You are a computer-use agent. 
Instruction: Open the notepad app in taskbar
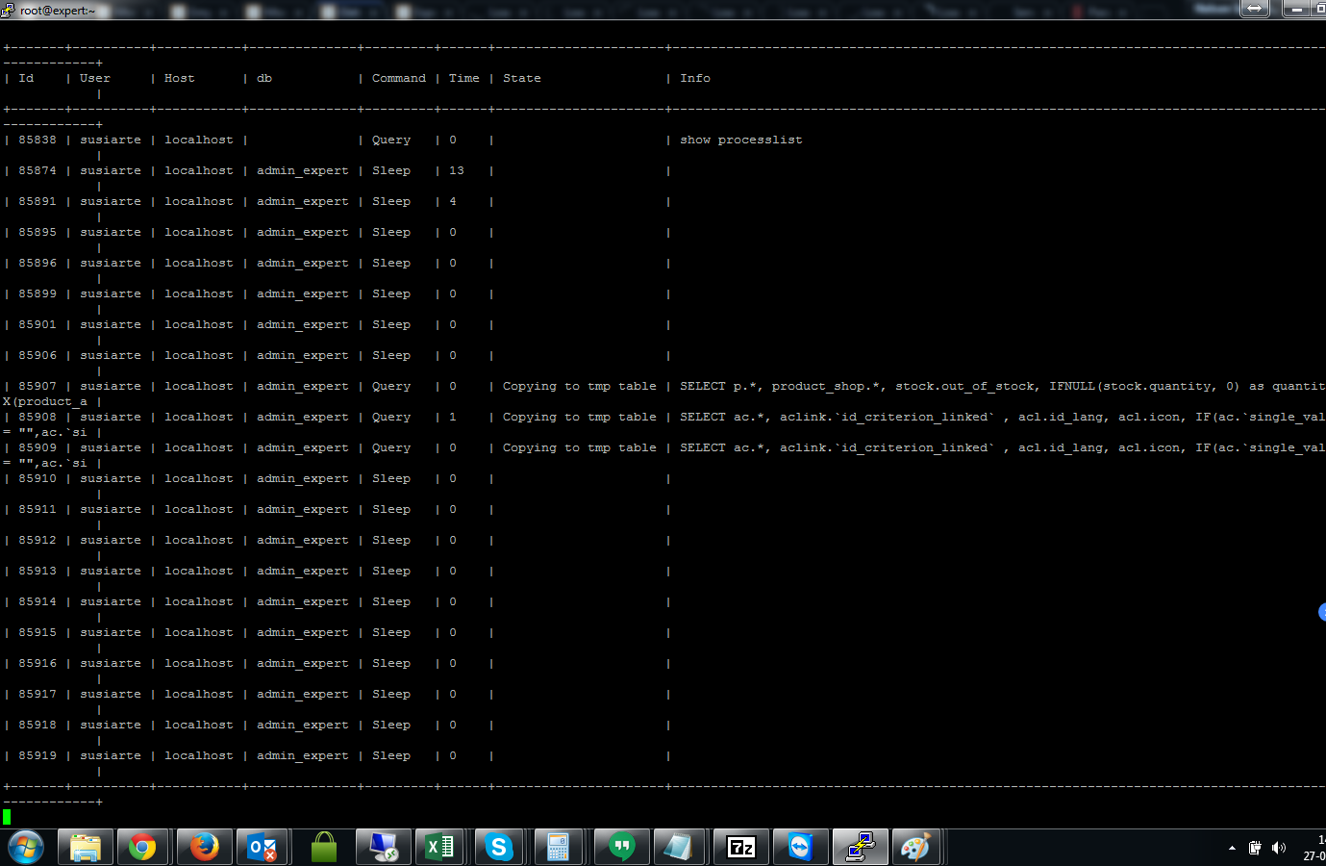point(680,848)
